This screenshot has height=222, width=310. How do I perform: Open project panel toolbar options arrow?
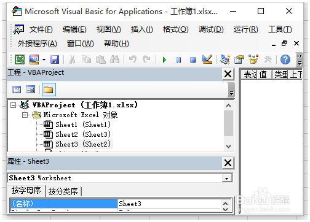point(231,90)
